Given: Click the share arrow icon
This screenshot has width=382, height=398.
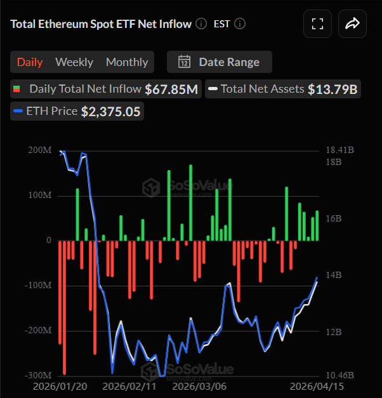Looking at the screenshot, I should [x=353, y=24].
